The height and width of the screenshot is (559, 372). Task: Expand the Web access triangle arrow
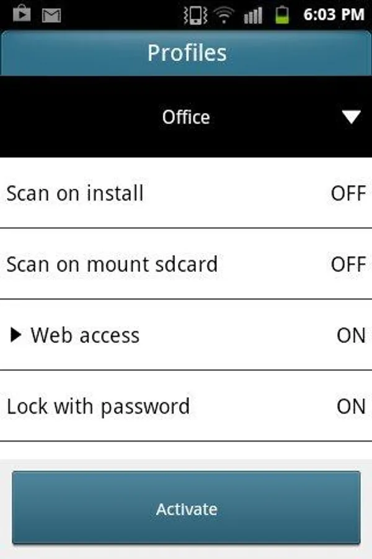pyautogui.click(x=17, y=335)
